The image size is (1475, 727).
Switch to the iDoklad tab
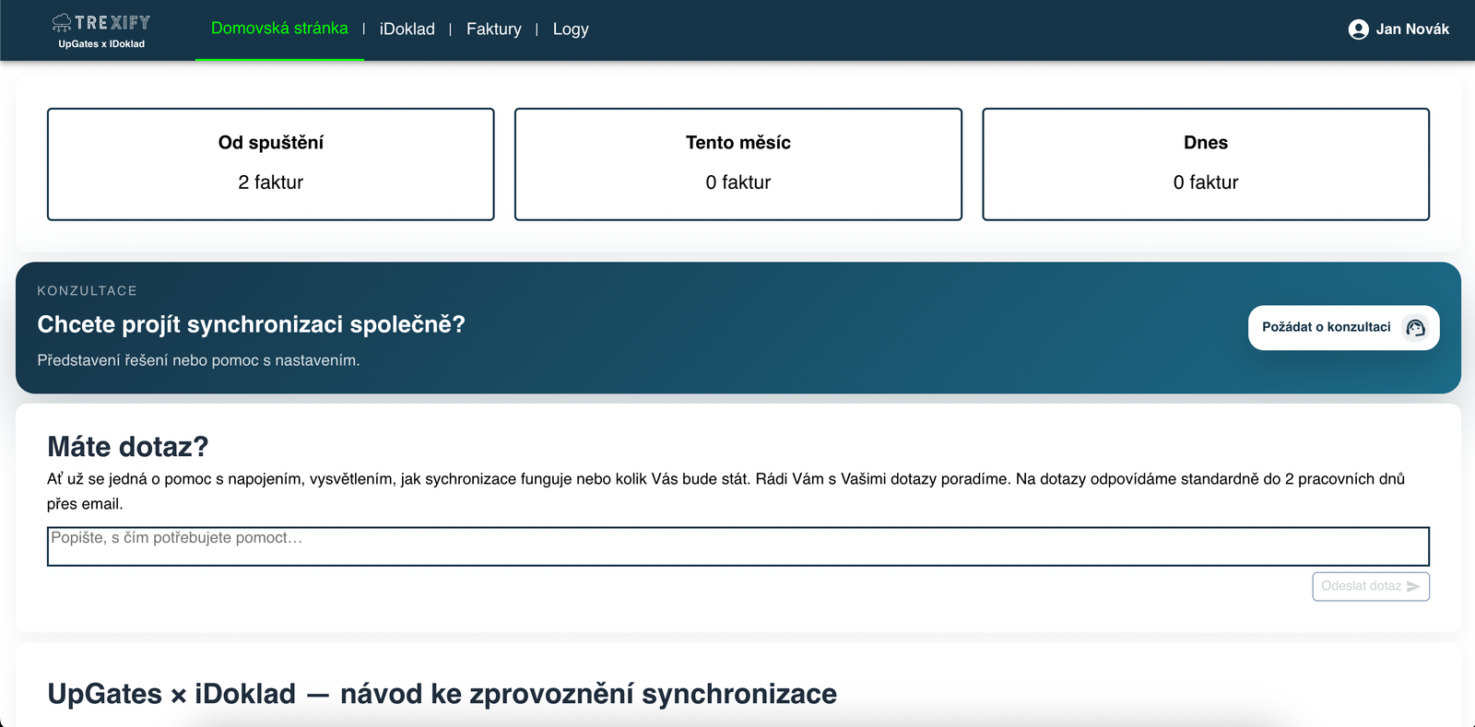click(x=407, y=29)
